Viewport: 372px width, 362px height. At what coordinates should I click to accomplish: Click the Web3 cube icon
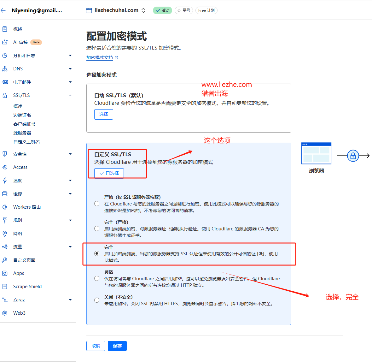click(x=5, y=313)
